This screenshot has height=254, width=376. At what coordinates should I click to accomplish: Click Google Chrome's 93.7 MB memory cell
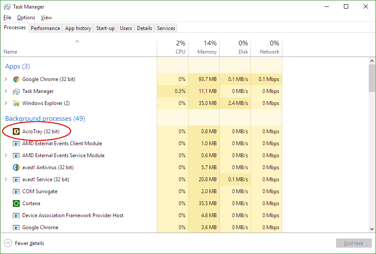tap(204, 79)
